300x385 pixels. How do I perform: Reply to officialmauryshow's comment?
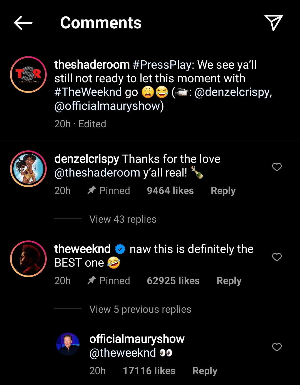(205, 371)
